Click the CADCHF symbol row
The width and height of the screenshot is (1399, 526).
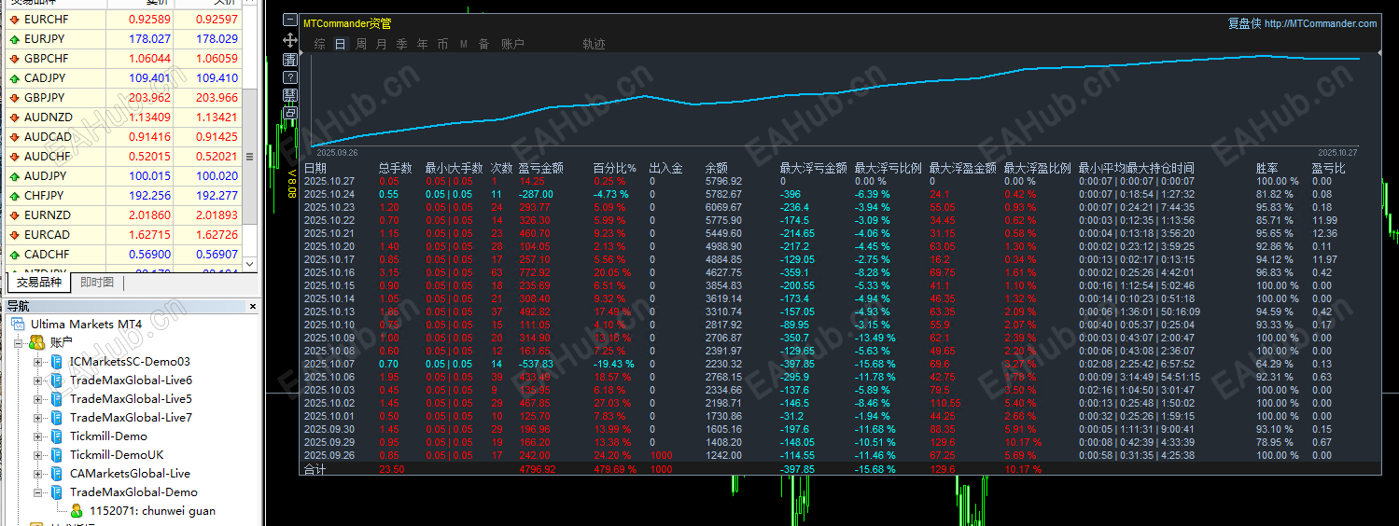pyautogui.click(x=121, y=255)
